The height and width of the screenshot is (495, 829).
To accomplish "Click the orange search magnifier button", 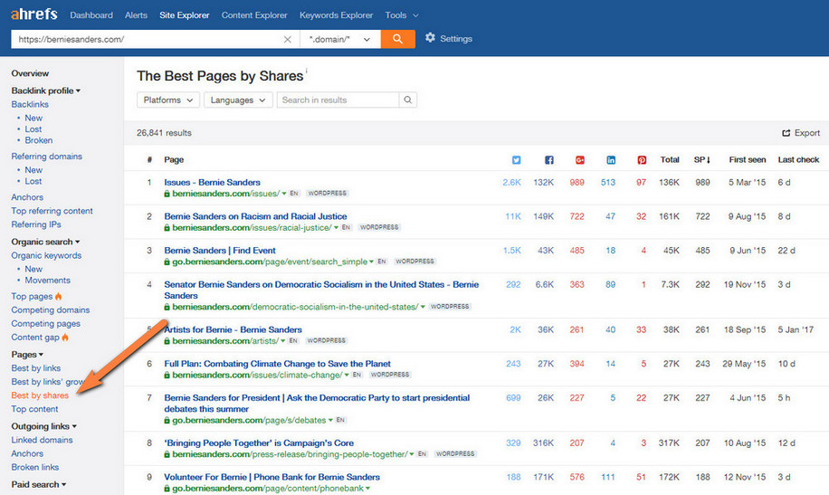I will tap(397, 39).
